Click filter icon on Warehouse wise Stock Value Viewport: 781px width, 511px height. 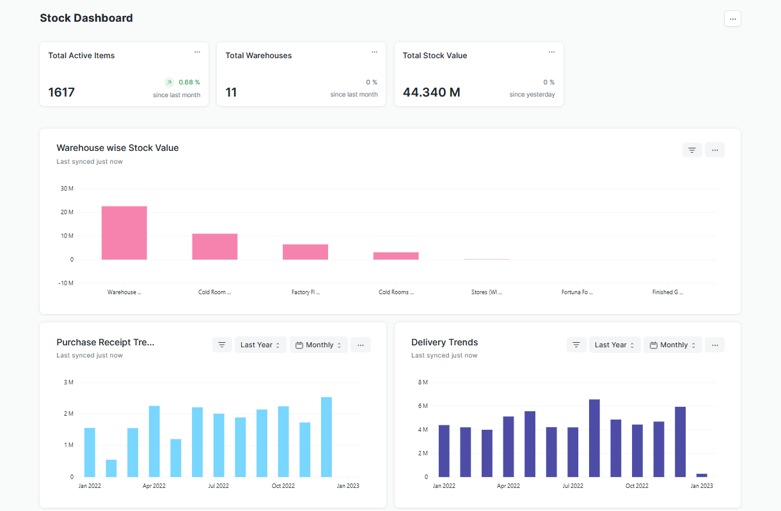tap(691, 150)
